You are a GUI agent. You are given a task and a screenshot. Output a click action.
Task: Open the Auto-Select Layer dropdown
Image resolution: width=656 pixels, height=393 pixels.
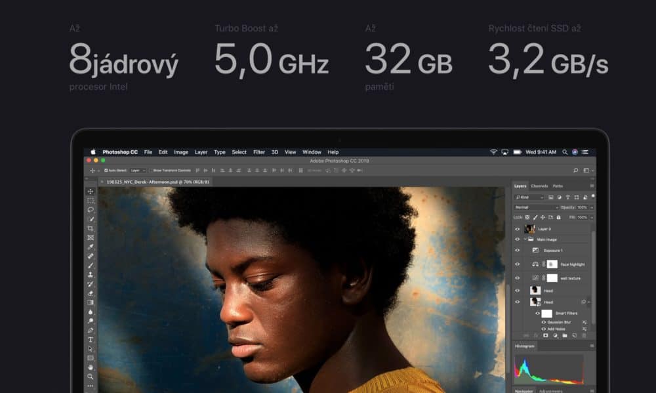138,171
